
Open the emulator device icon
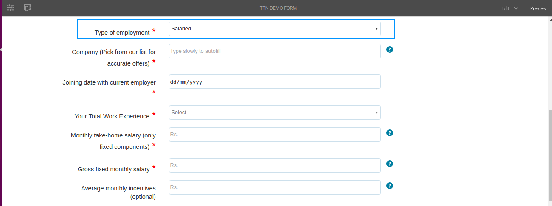pyautogui.click(x=27, y=8)
